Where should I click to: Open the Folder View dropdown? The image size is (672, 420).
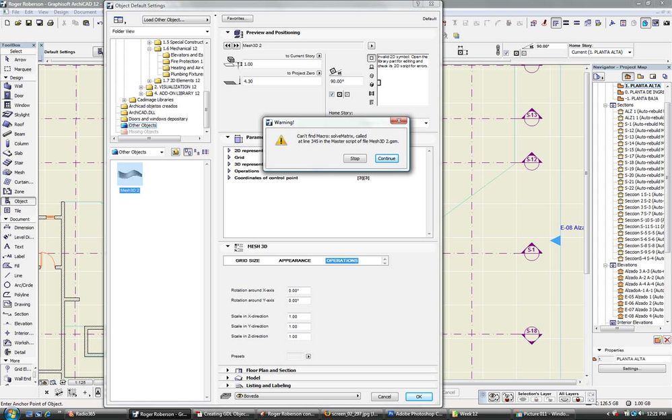(160, 32)
